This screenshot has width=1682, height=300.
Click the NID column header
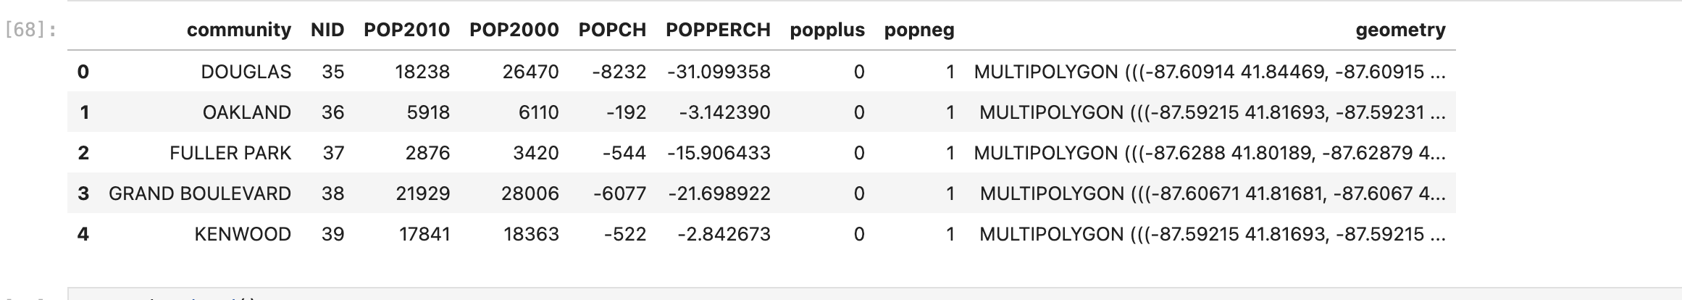click(327, 30)
